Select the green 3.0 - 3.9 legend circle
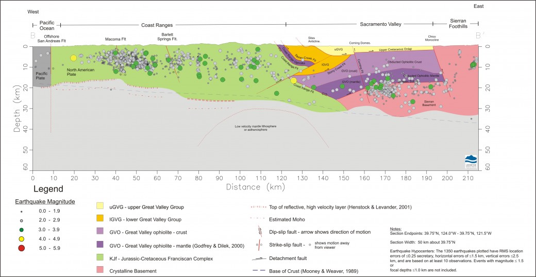The image size is (536, 277). point(21,230)
